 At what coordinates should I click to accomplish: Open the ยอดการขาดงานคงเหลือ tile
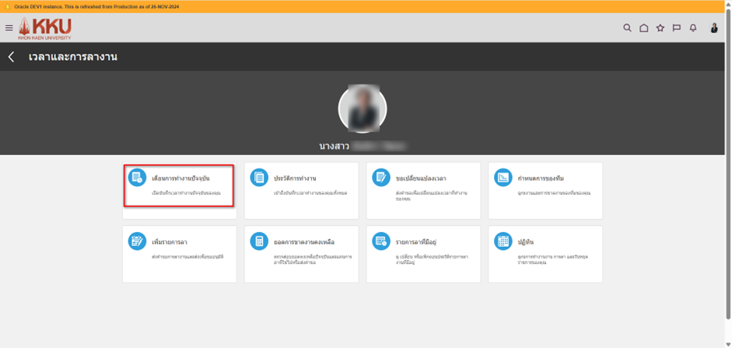coord(301,254)
